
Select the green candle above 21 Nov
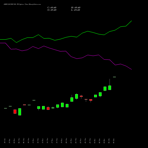coord(72,99)
